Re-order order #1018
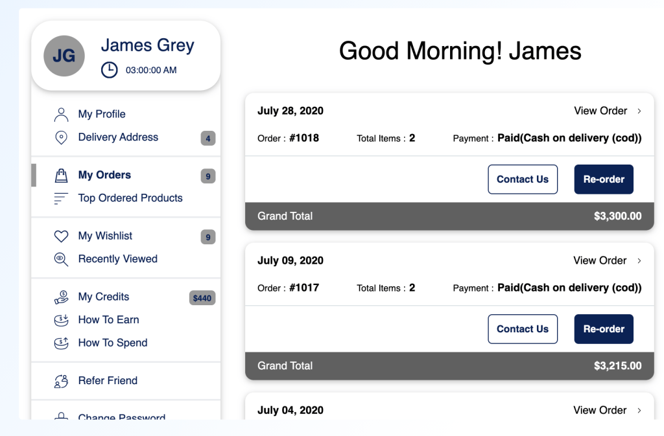Screen dimensions: 664x436 pos(604,179)
